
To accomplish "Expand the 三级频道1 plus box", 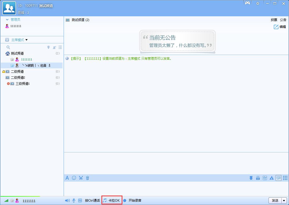I will pyautogui.click(x=12, y=84).
